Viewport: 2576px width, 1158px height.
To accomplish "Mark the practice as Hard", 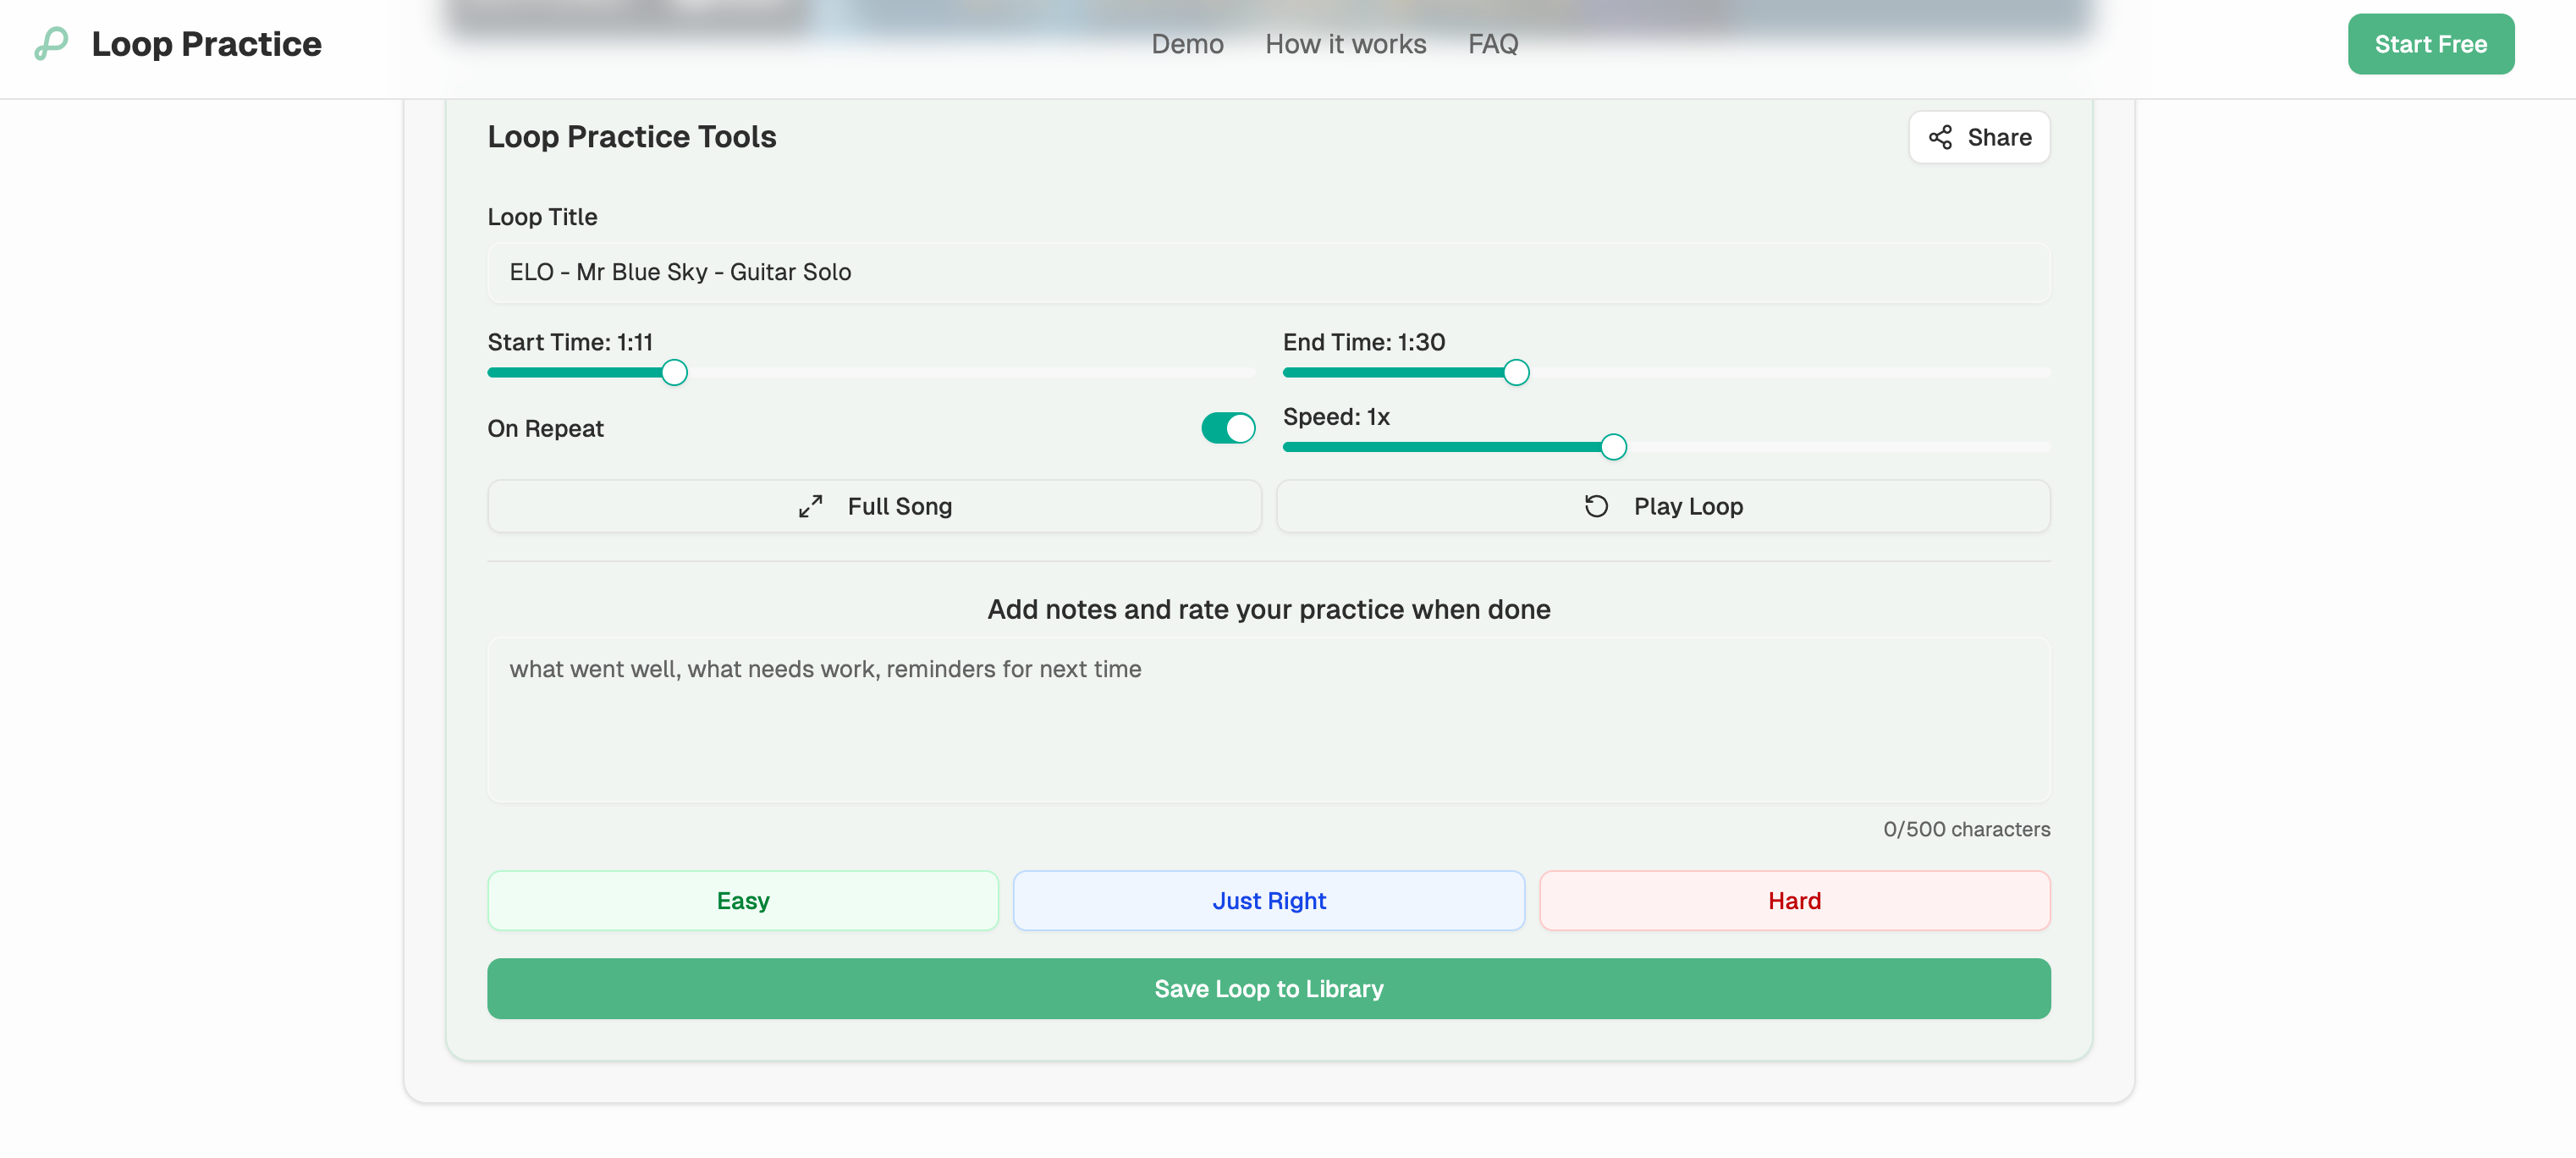I will pyautogui.click(x=1794, y=900).
